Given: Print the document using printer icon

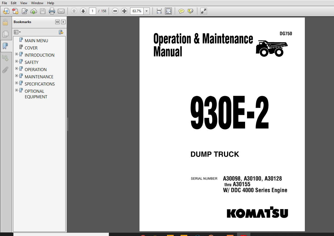Looking at the screenshot, I should (52, 11).
